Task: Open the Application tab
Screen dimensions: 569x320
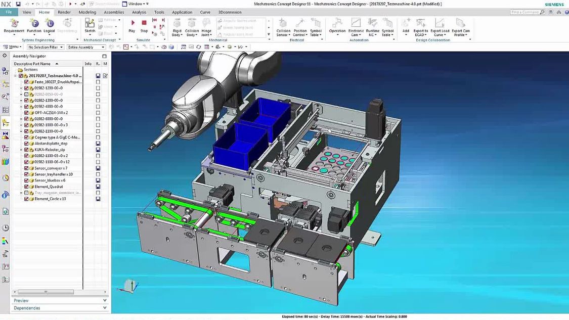Action: click(x=182, y=12)
